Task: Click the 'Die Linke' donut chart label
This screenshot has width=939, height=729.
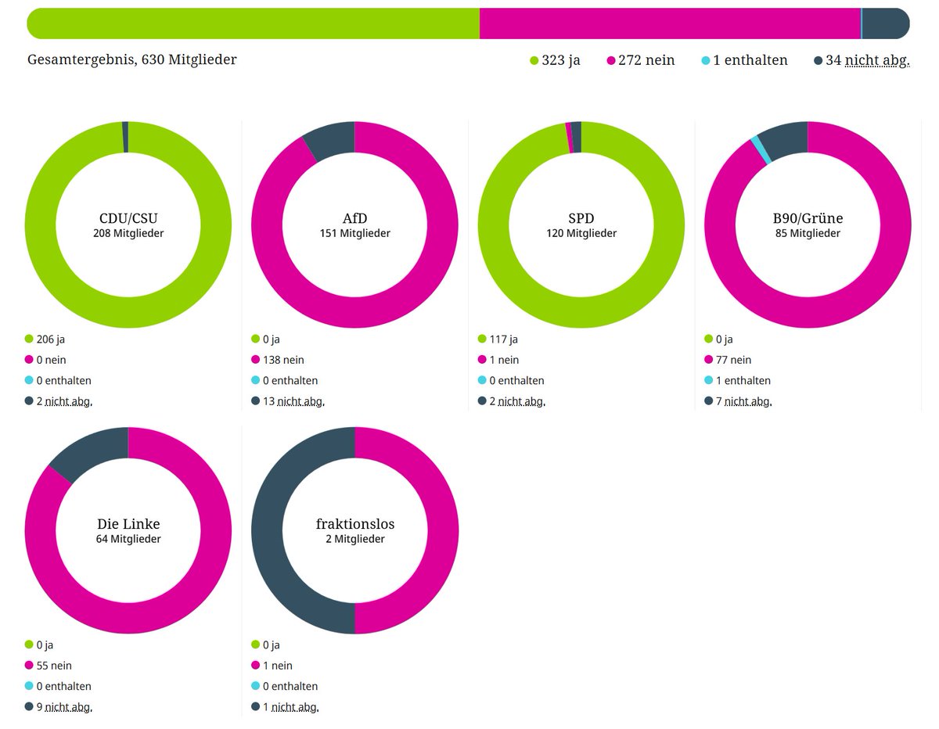Action: pos(128,524)
